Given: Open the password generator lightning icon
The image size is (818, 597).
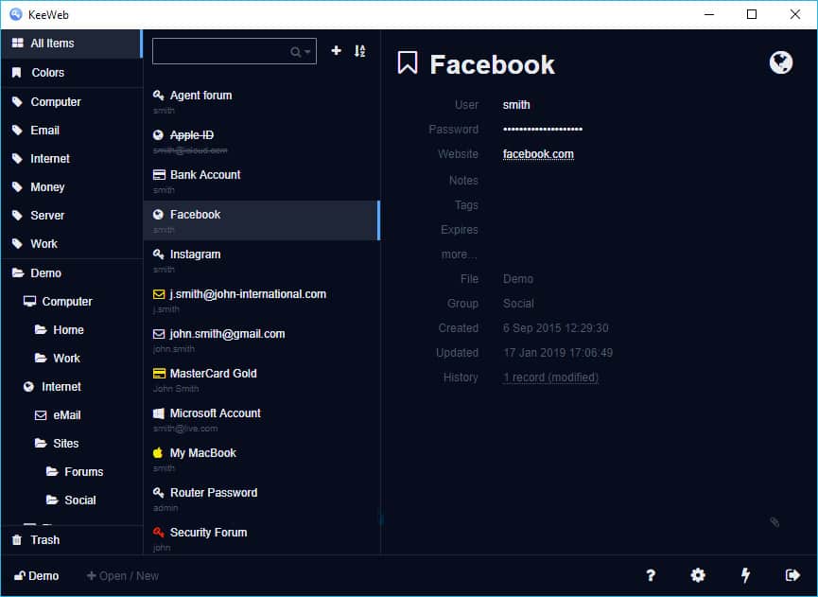Looking at the screenshot, I should tap(745, 575).
